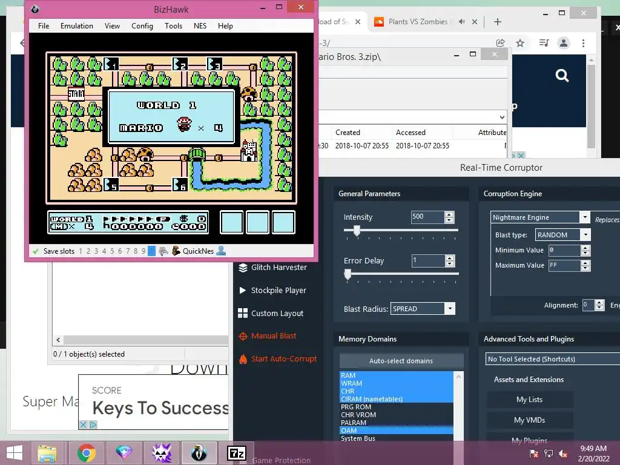Increase Error Delay with the up stepper
Viewport: 620px width, 465px height.
450,258
